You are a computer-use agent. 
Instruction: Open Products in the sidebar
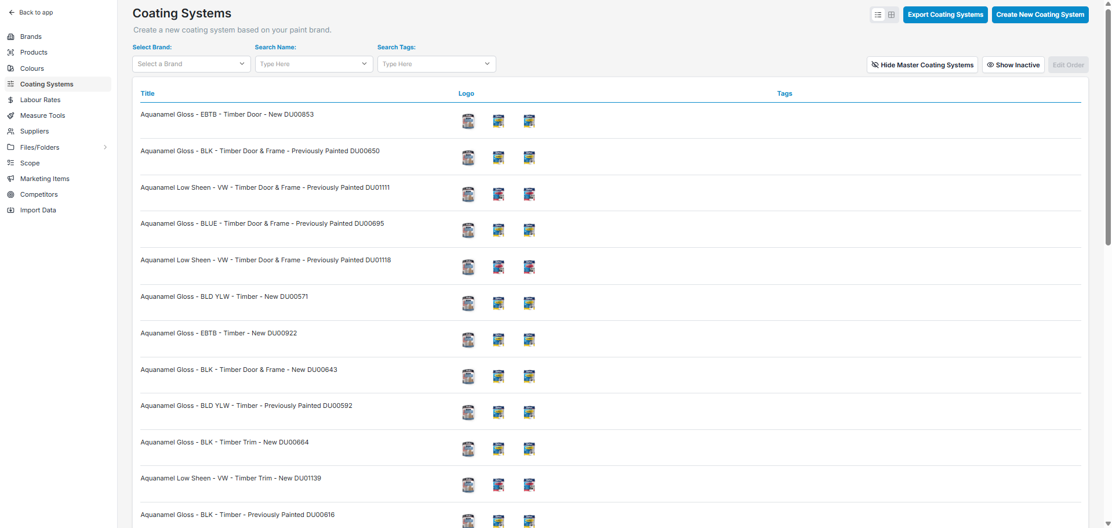pos(34,52)
